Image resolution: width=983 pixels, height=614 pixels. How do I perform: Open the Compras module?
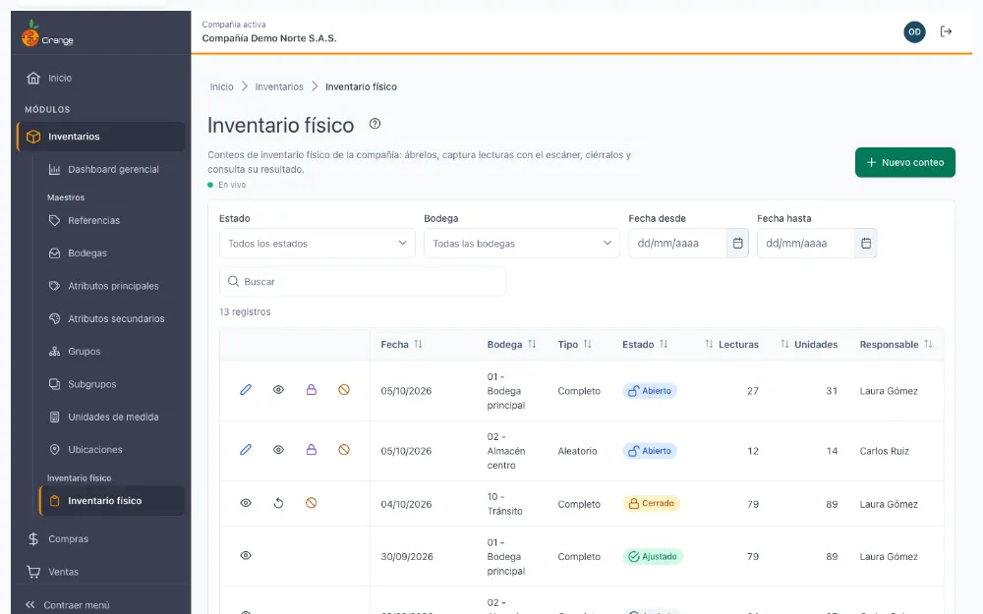click(x=100, y=538)
